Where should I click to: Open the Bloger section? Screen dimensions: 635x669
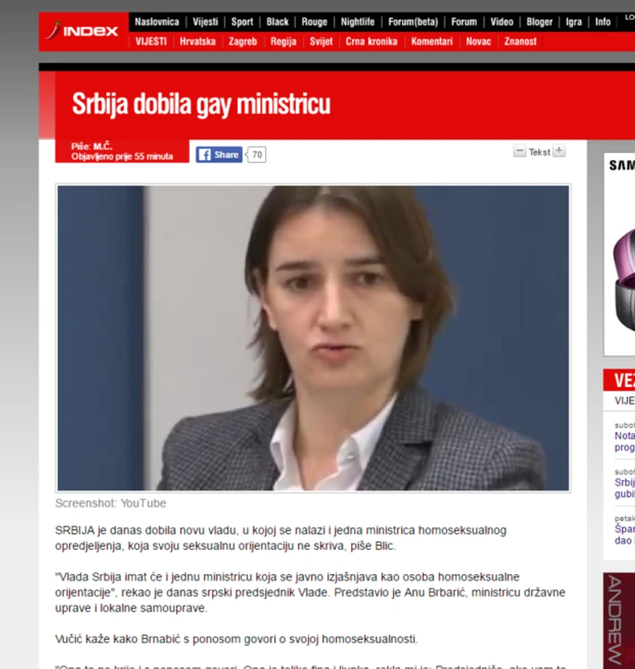[539, 22]
